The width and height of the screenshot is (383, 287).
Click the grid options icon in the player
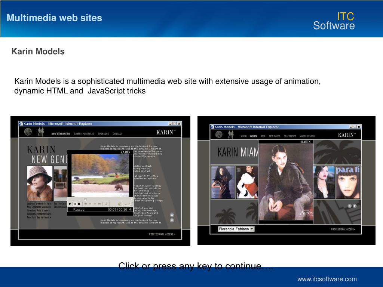click(106, 204)
